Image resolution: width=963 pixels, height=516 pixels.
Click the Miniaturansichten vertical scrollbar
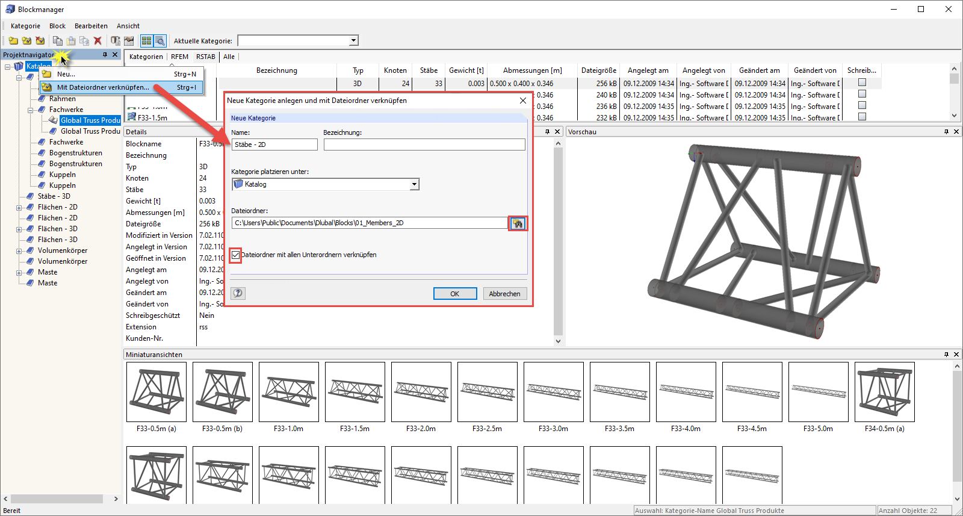[957, 434]
